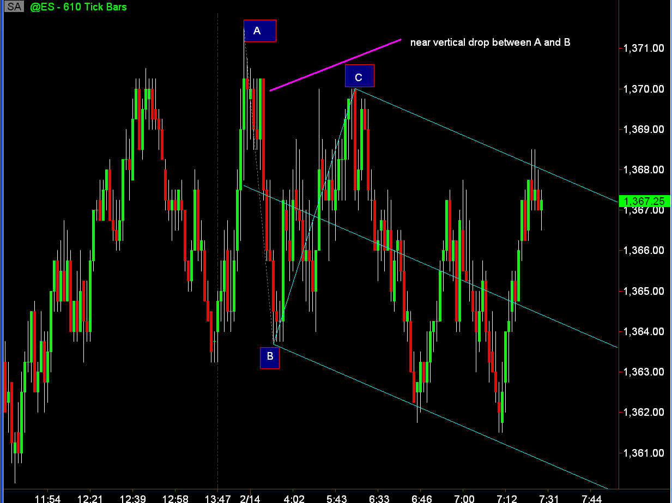Select the point C label box
The width and height of the screenshot is (672, 503).
360,76
